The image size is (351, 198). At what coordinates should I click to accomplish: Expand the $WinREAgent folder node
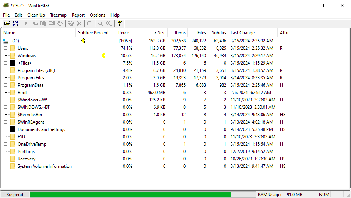[6, 122]
